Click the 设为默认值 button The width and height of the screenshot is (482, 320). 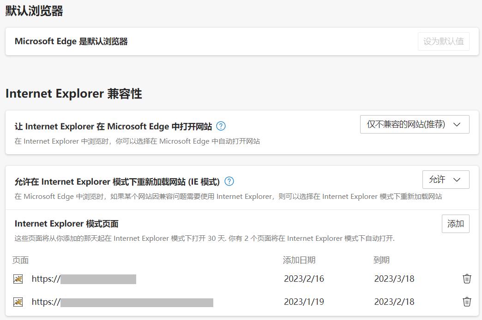(443, 41)
